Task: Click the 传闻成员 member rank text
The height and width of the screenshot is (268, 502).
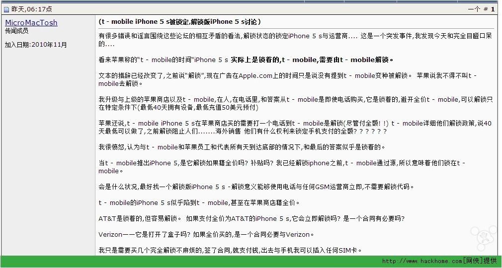Action: pos(16,31)
